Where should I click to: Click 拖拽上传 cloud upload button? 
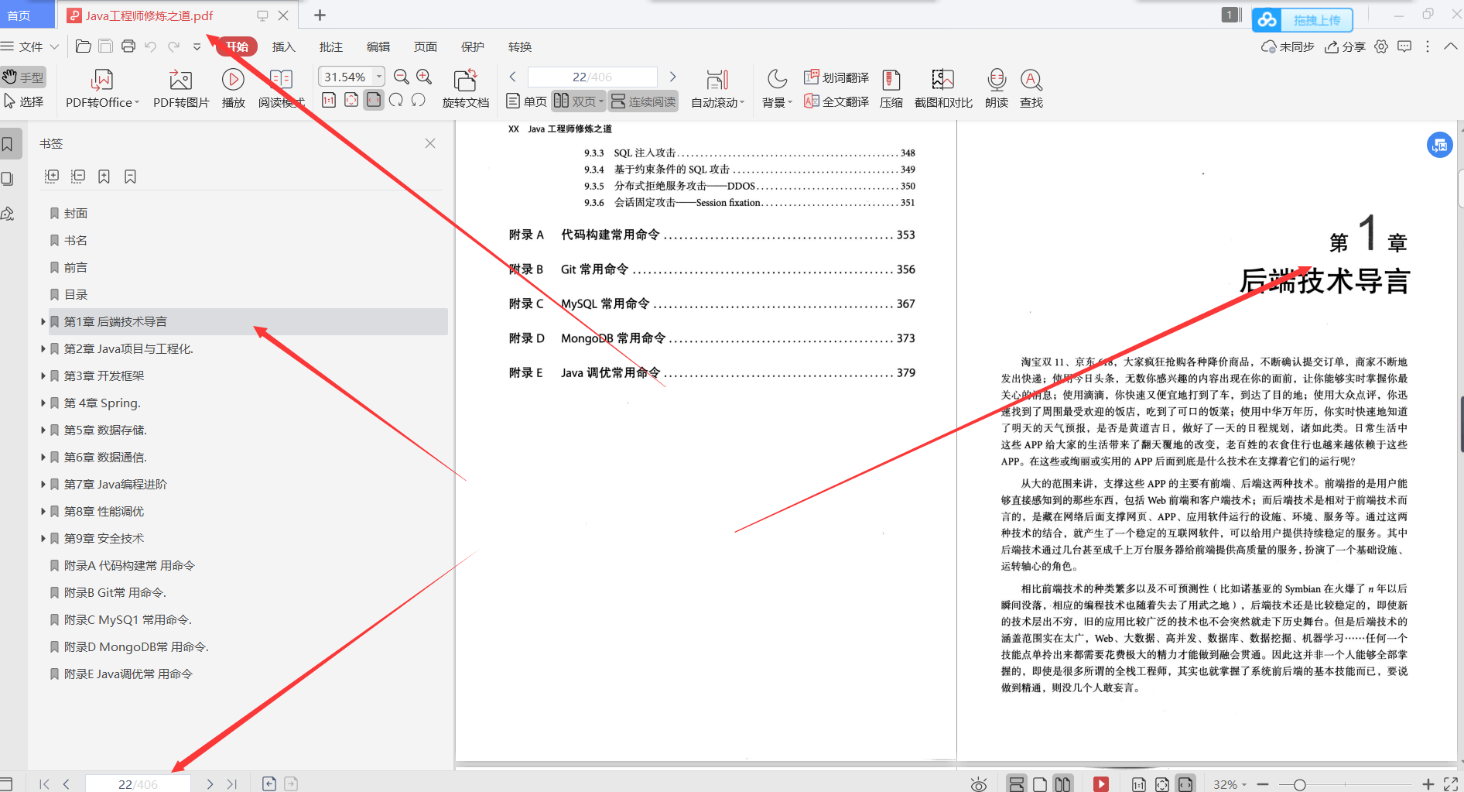tap(1302, 20)
